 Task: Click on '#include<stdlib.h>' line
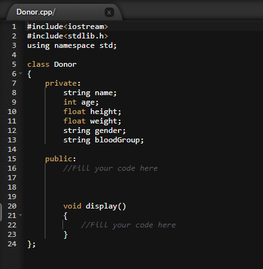click(x=67, y=36)
